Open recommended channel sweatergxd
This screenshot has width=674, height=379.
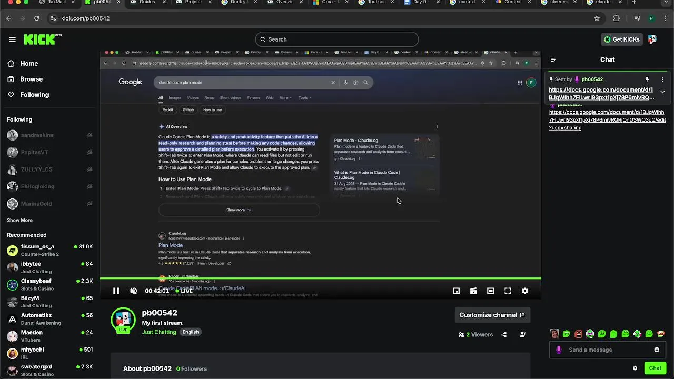click(49, 370)
